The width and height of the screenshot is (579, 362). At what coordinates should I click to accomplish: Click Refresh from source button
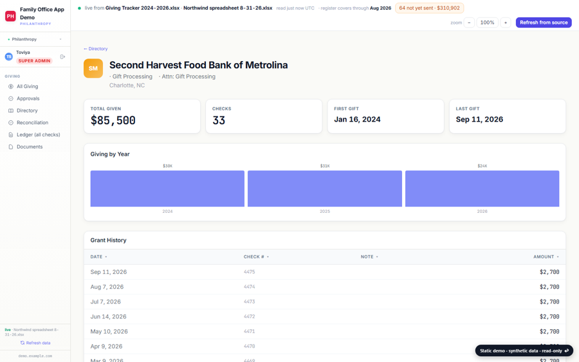click(x=544, y=23)
